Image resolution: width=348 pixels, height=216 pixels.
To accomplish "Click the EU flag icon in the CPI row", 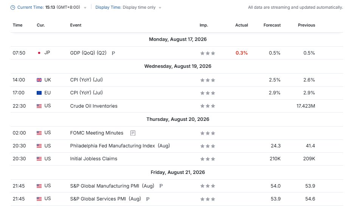I will click(x=39, y=93).
